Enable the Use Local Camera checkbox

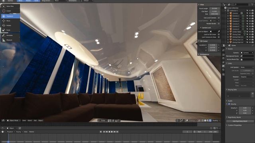tap(219, 17)
